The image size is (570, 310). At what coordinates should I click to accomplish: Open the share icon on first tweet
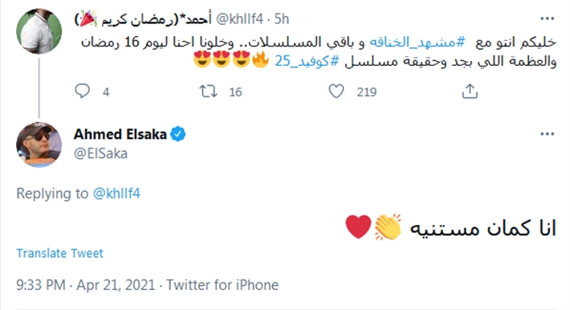[x=470, y=91]
